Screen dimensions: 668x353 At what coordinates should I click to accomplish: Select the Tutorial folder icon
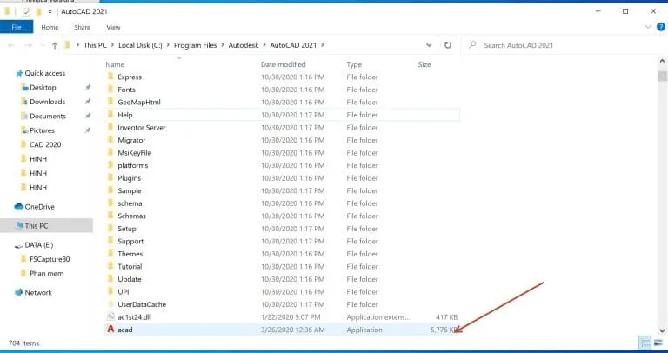point(110,266)
